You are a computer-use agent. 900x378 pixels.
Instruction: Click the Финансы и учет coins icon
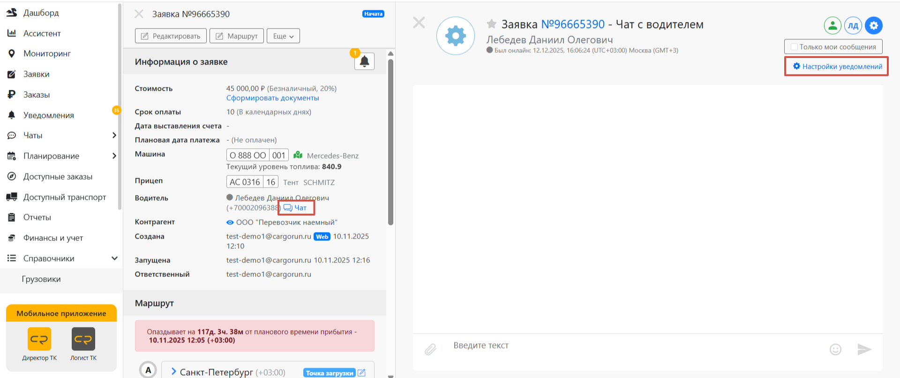tap(12, 238)
